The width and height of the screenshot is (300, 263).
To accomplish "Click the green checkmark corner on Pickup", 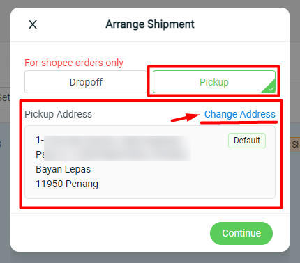I will coord(270,88).
